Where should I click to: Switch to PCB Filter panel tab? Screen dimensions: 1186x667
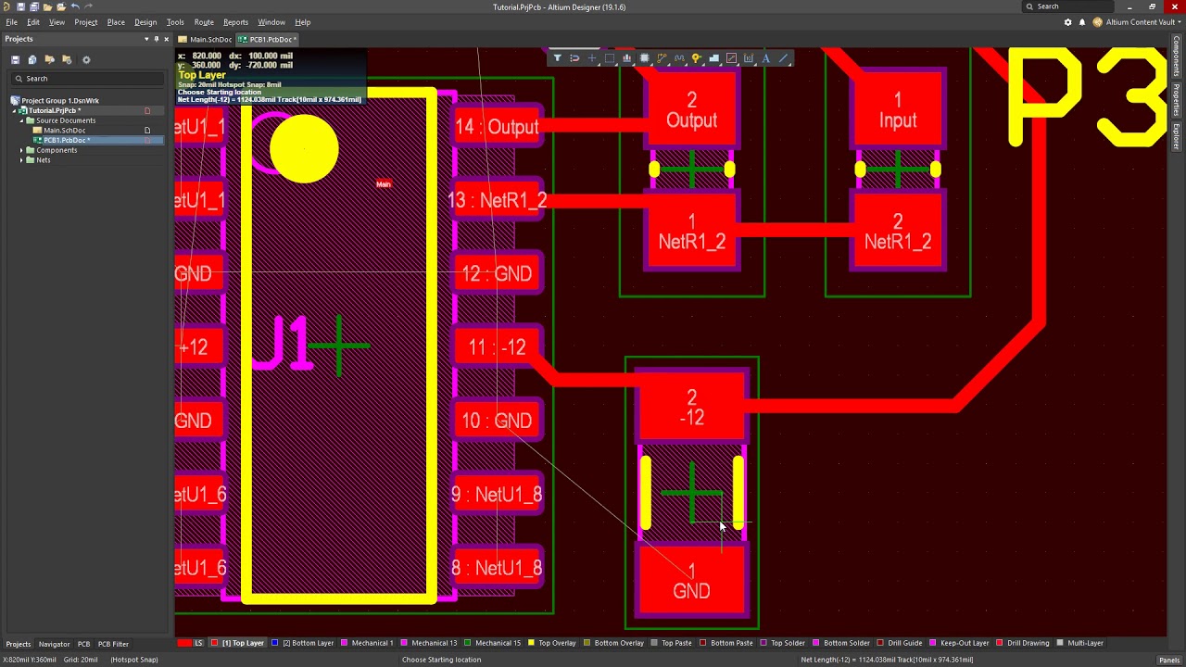(113, 644)
